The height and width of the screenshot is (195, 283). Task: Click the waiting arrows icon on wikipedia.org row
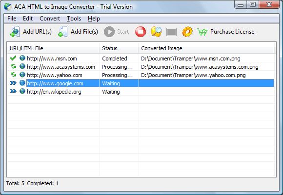(x=13, y=91)
